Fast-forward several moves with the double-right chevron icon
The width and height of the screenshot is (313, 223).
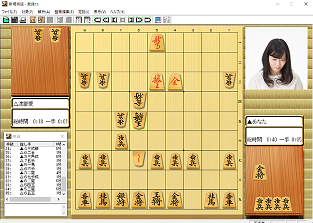pyautogui.click(x=139, y=20)
